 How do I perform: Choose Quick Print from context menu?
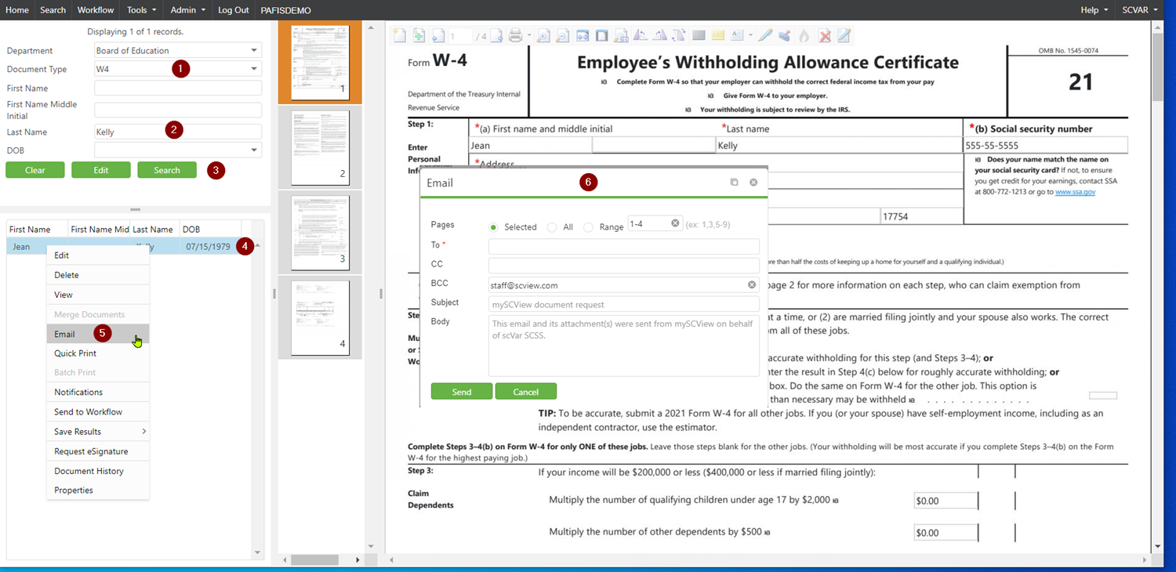tap(75, 353)
